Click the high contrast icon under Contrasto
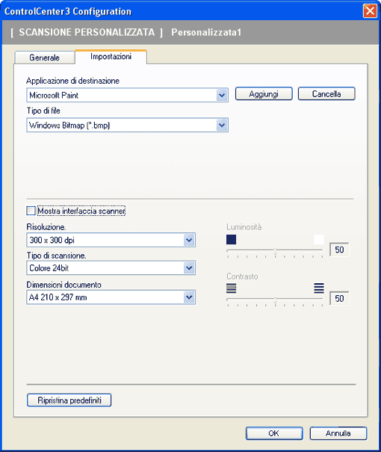The width and height of the screenshot is (381, 452). point(319,288)
